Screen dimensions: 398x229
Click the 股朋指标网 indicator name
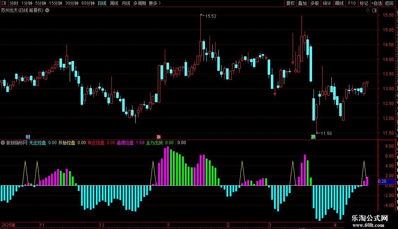click(x=17, y=143)
